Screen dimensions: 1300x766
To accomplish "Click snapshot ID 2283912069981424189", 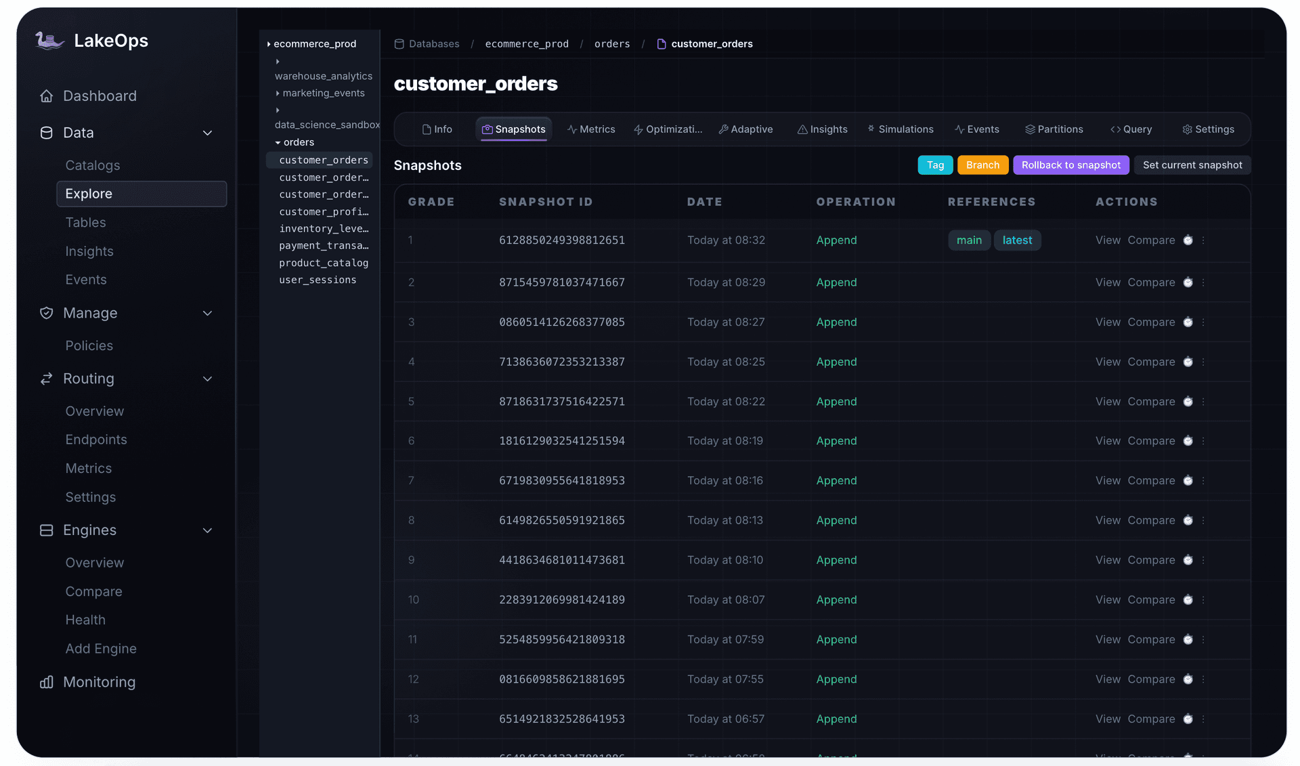I will pyautogui.click(x=562, y=600).
